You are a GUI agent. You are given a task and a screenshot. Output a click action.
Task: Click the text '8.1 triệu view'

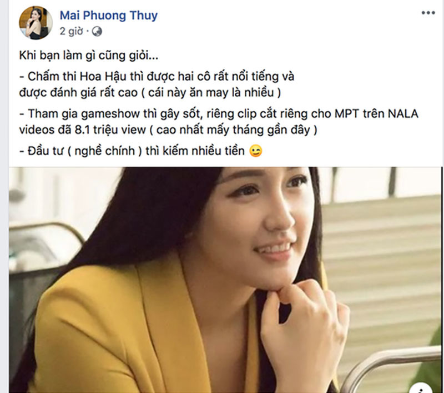110,130
